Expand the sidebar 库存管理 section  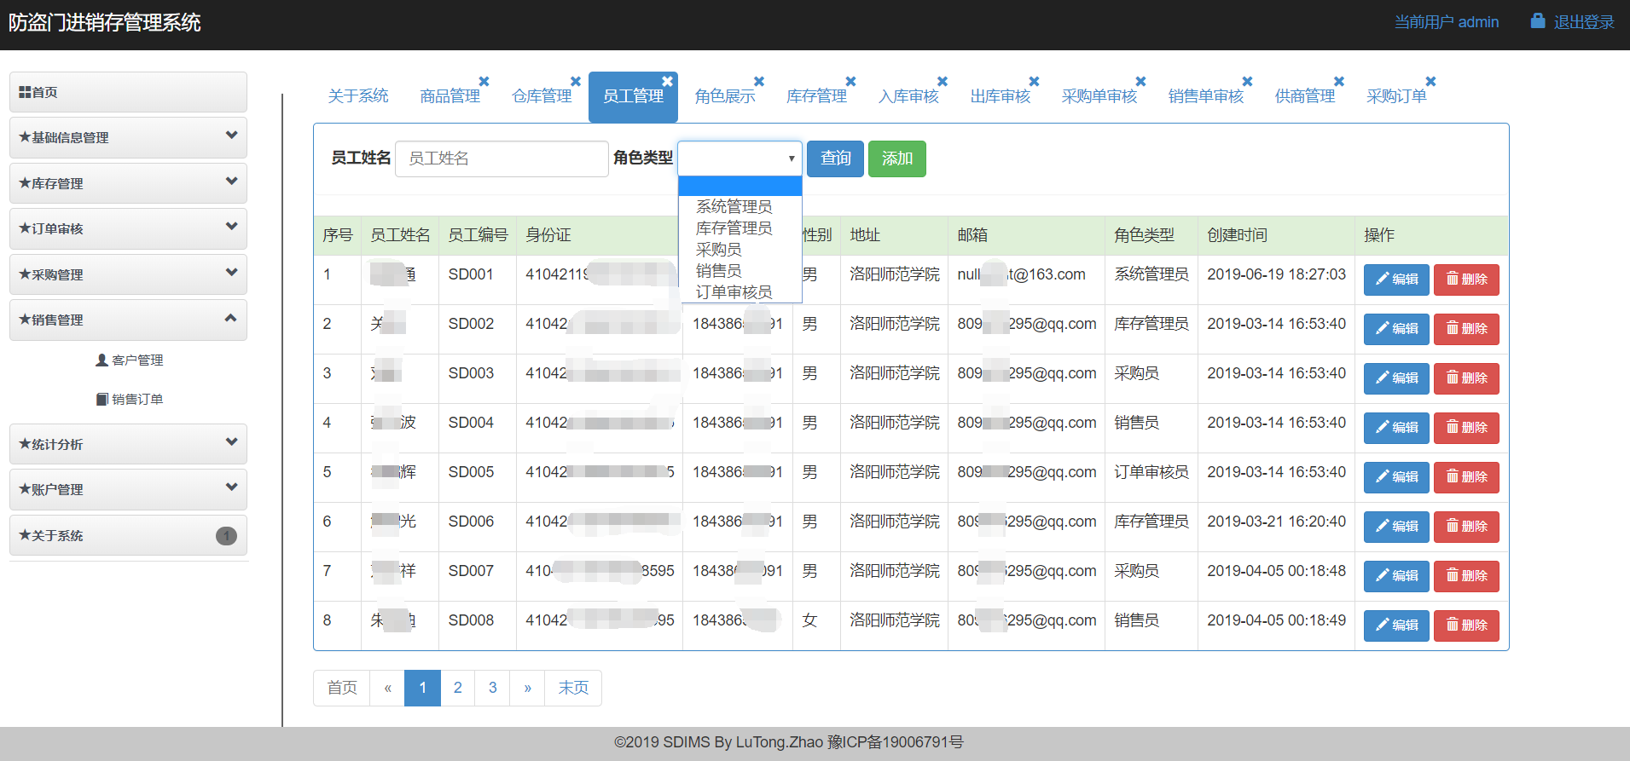pos(128,183)
